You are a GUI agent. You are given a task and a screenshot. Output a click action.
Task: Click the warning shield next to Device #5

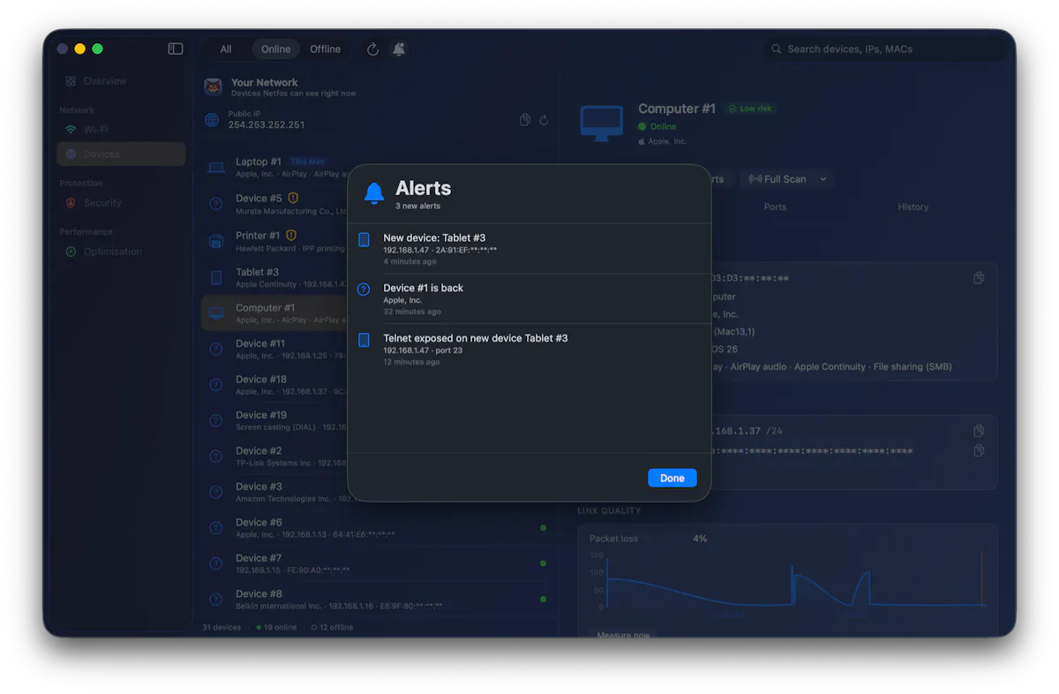(293, 199)
